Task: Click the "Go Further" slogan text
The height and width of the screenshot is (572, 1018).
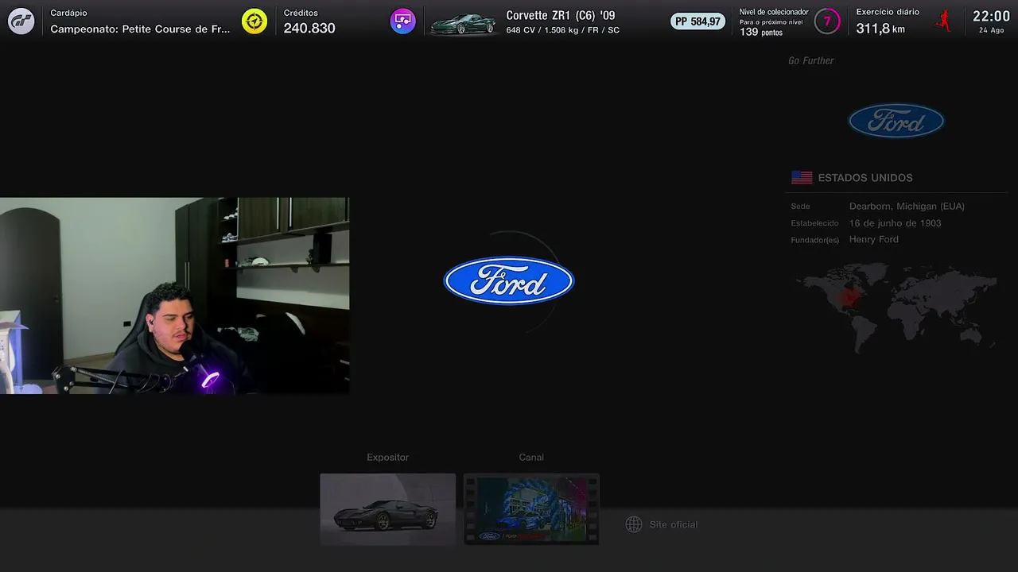Action: (x=811, y=60)
